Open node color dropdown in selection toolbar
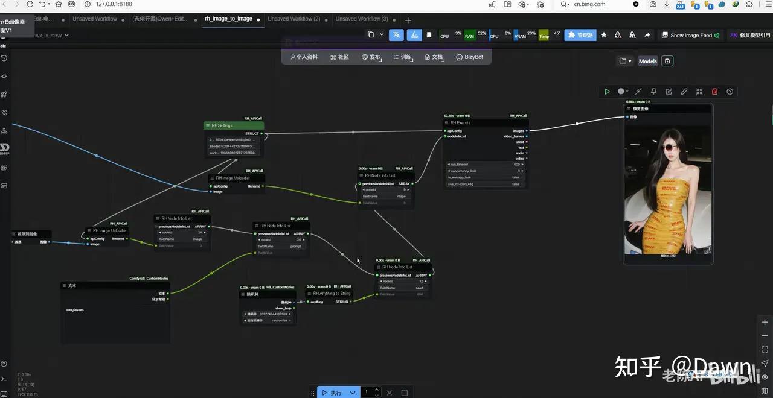This screenshot has height=398, width=773. [x=623, y=92]
